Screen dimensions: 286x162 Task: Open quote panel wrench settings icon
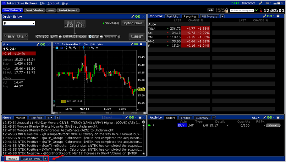coord(38,44)
